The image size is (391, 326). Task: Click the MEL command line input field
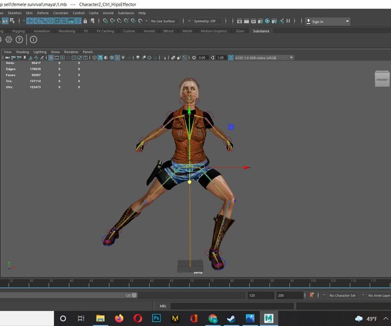[x=232, y=306]
